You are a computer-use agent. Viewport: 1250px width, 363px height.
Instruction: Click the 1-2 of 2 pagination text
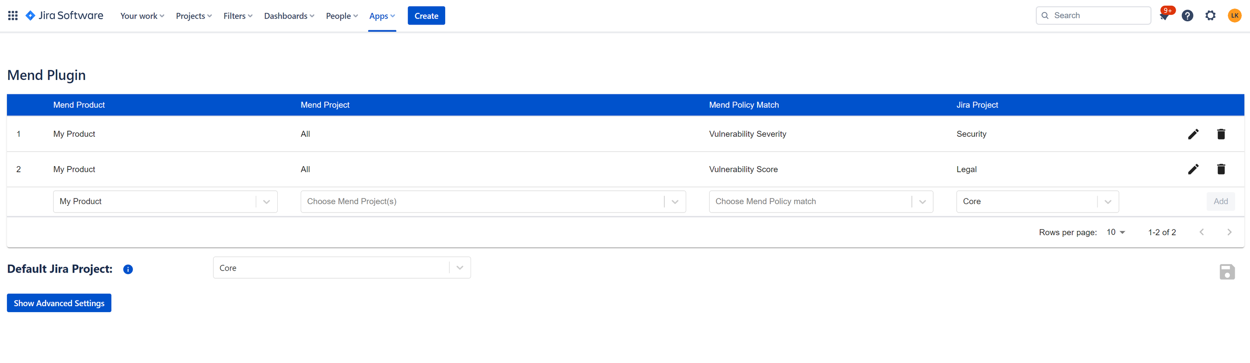[x=1162, y=233]
